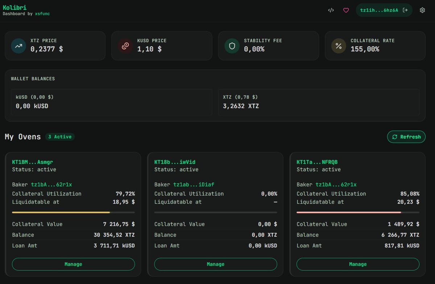The height and width of the screenshot is (284, 435).
Task: Open settings gear icon
Action: tap(422, 10)
